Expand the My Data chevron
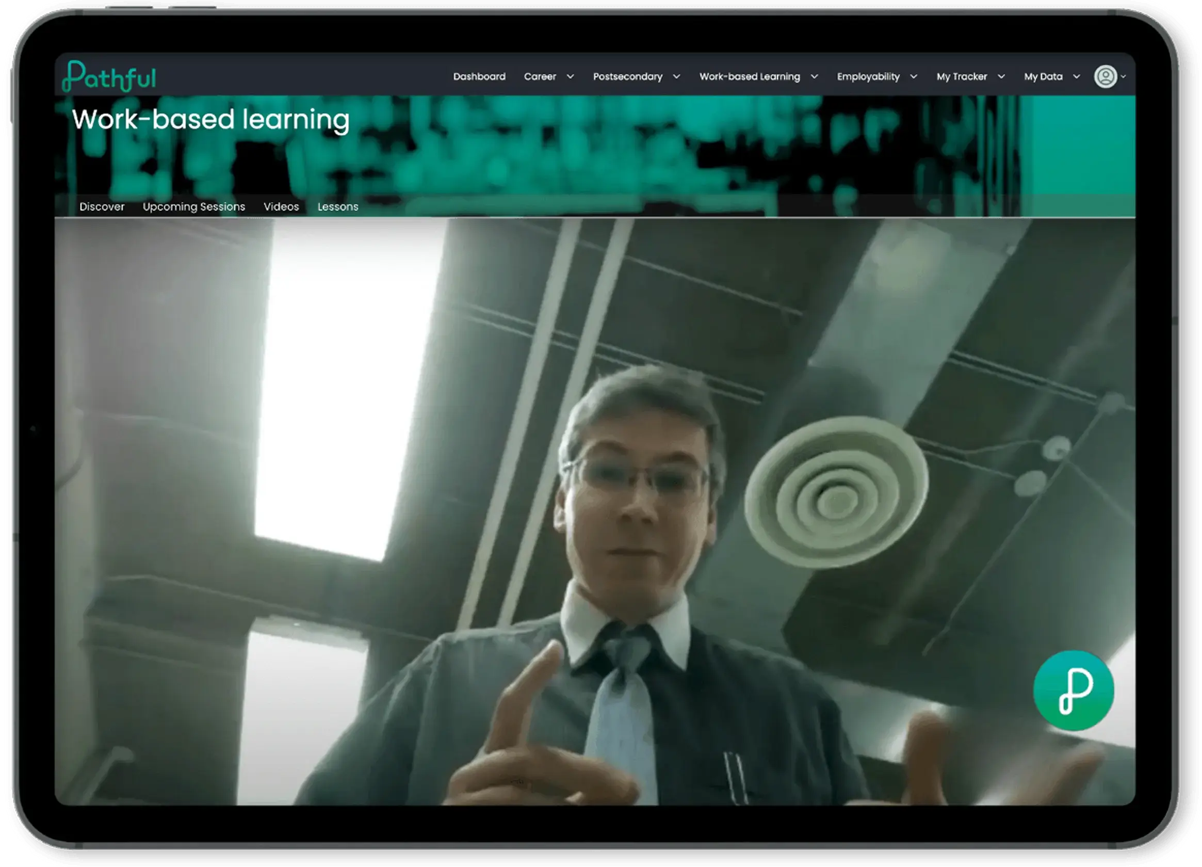 (1077, 76)
